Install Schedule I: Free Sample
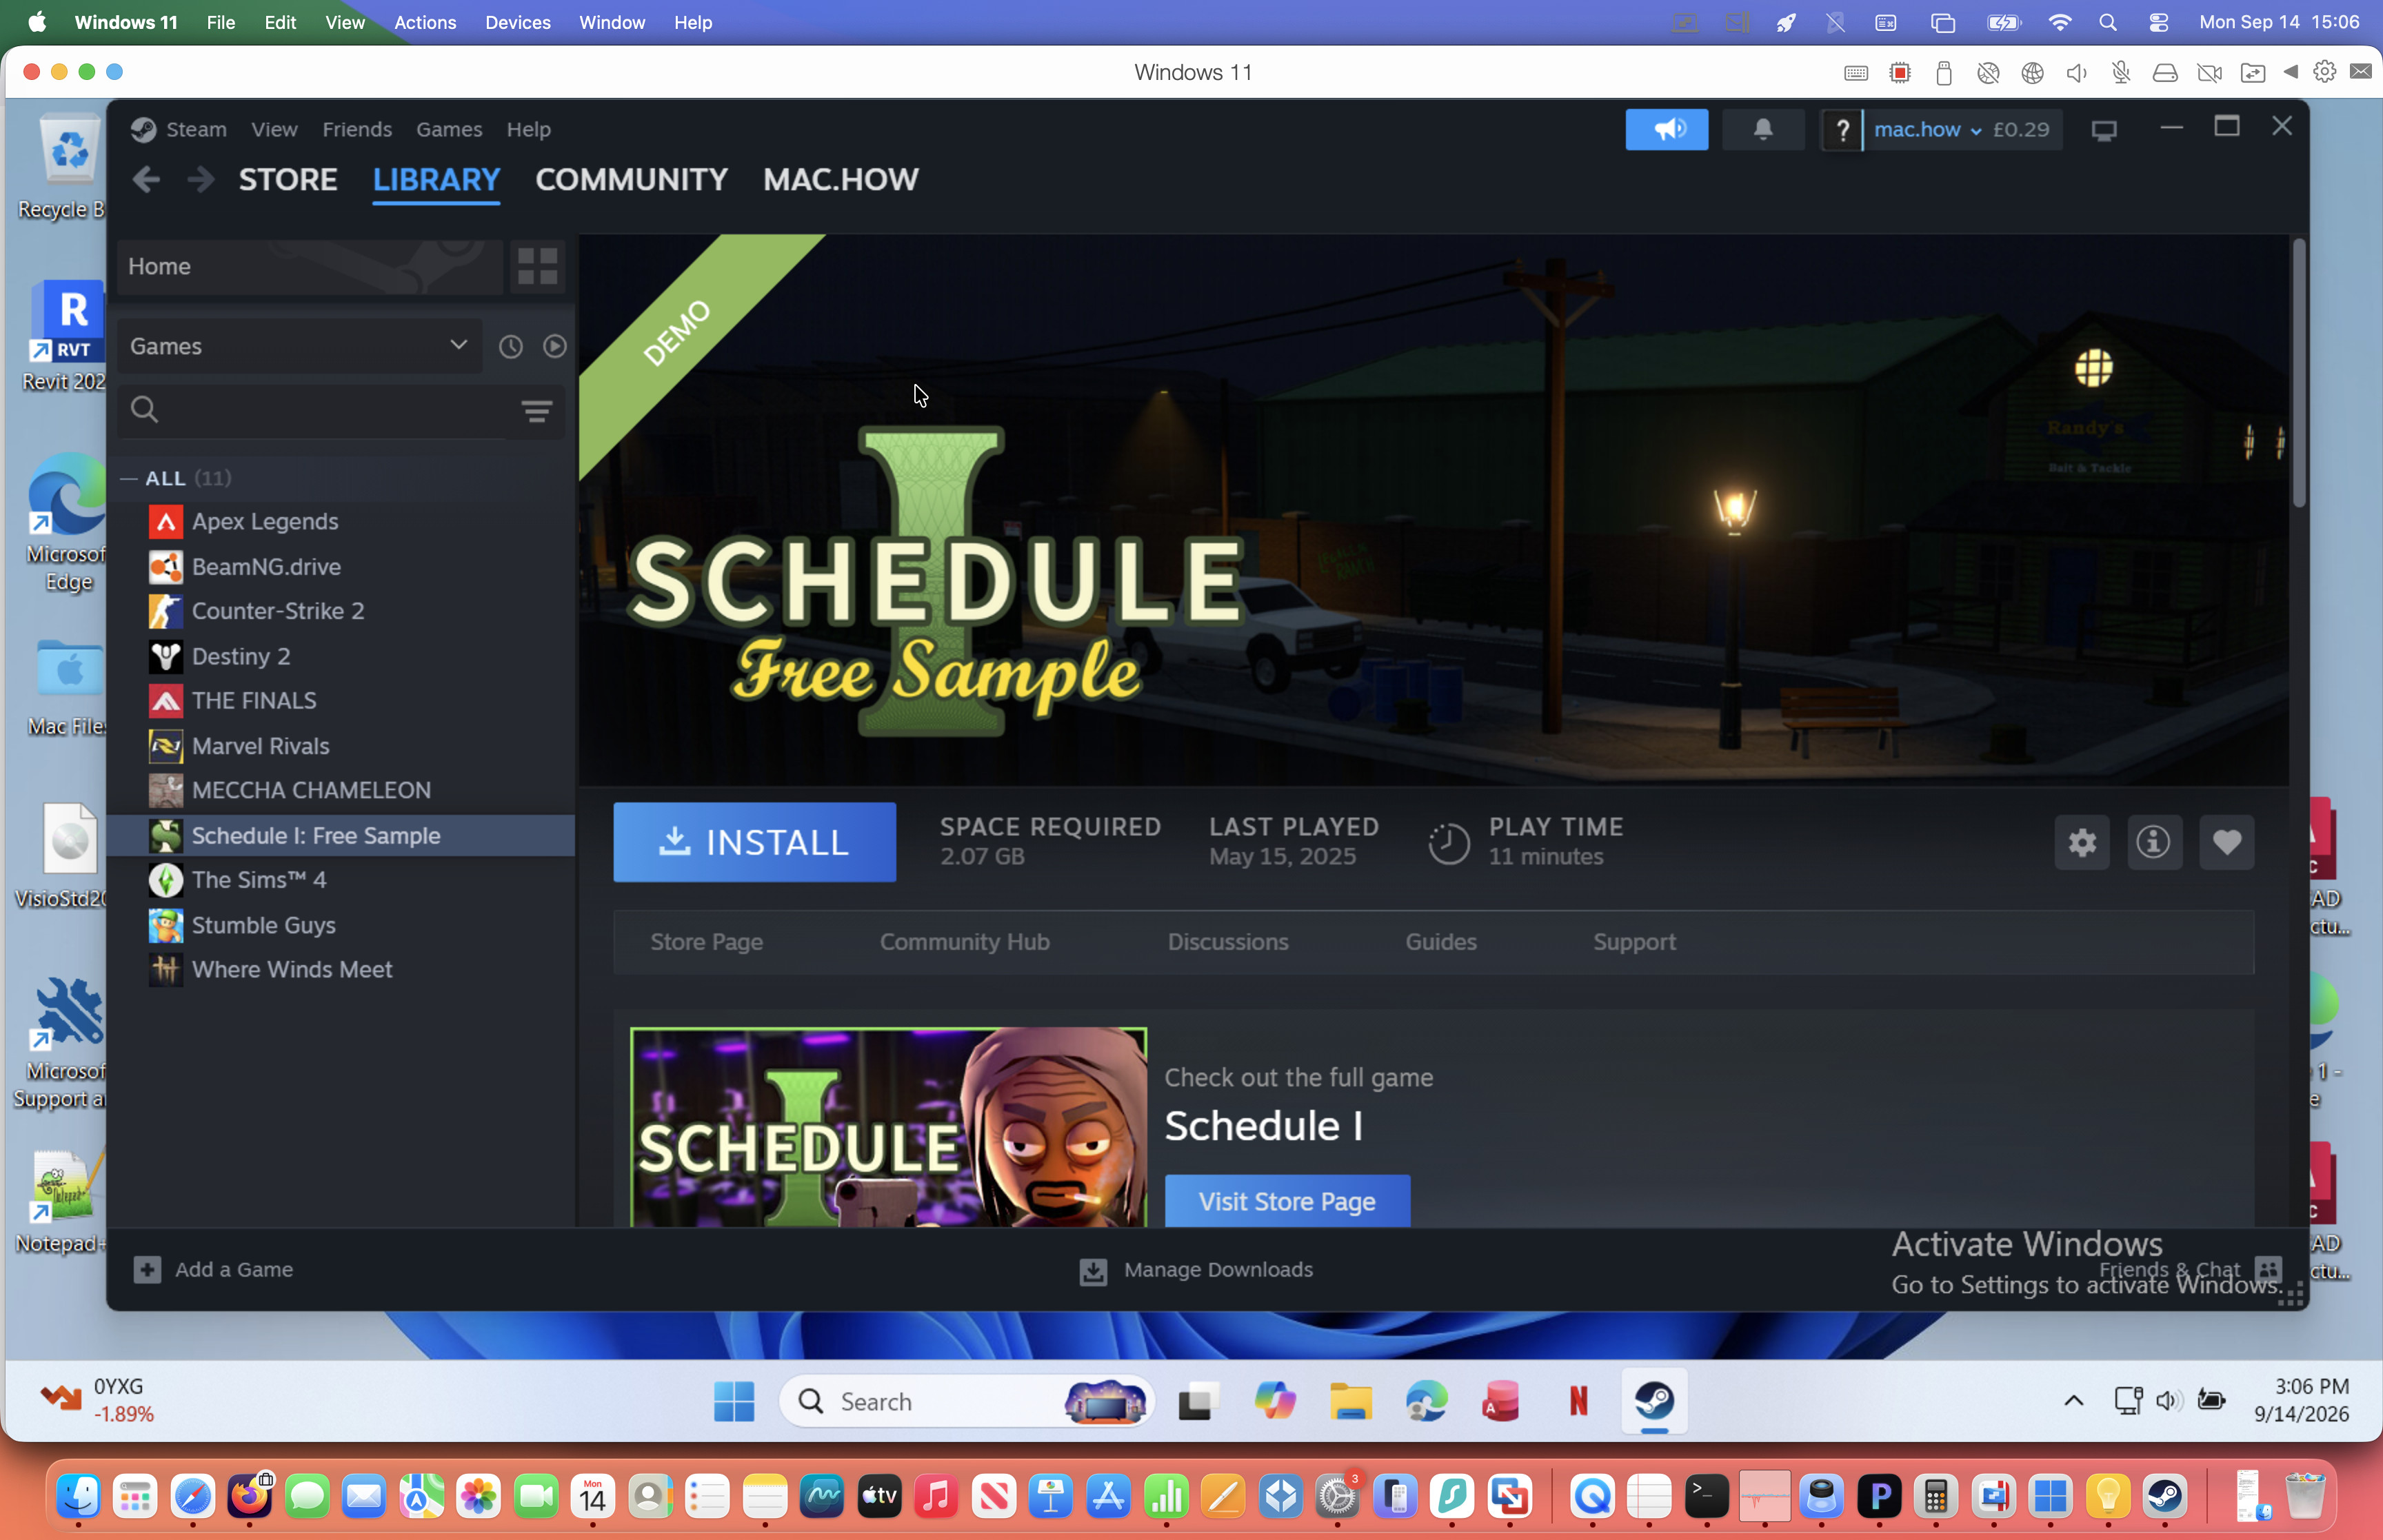The height and width of the screenshot is (1540, 2383). (x=754, y=842)
